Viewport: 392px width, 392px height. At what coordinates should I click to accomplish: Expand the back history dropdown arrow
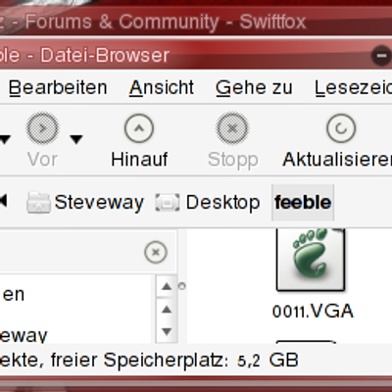point(4,139)
